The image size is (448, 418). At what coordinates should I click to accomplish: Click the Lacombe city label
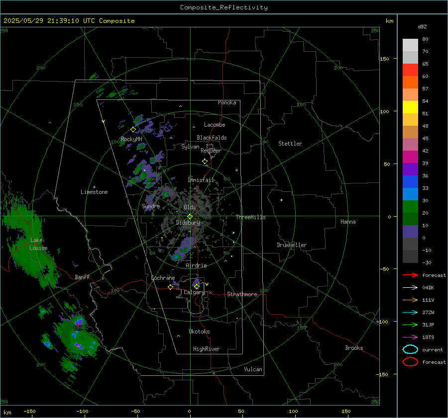(215, 125)
